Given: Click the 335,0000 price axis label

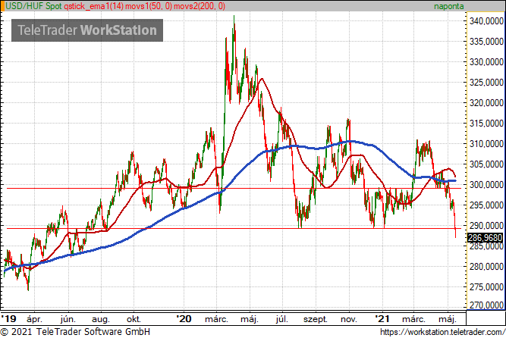Looking at the screenshot, I should [486, 41].
